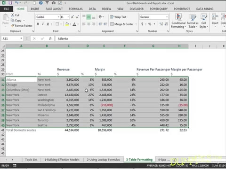
Task: Click Increase Decimal icon
Action: click(161, 24)
